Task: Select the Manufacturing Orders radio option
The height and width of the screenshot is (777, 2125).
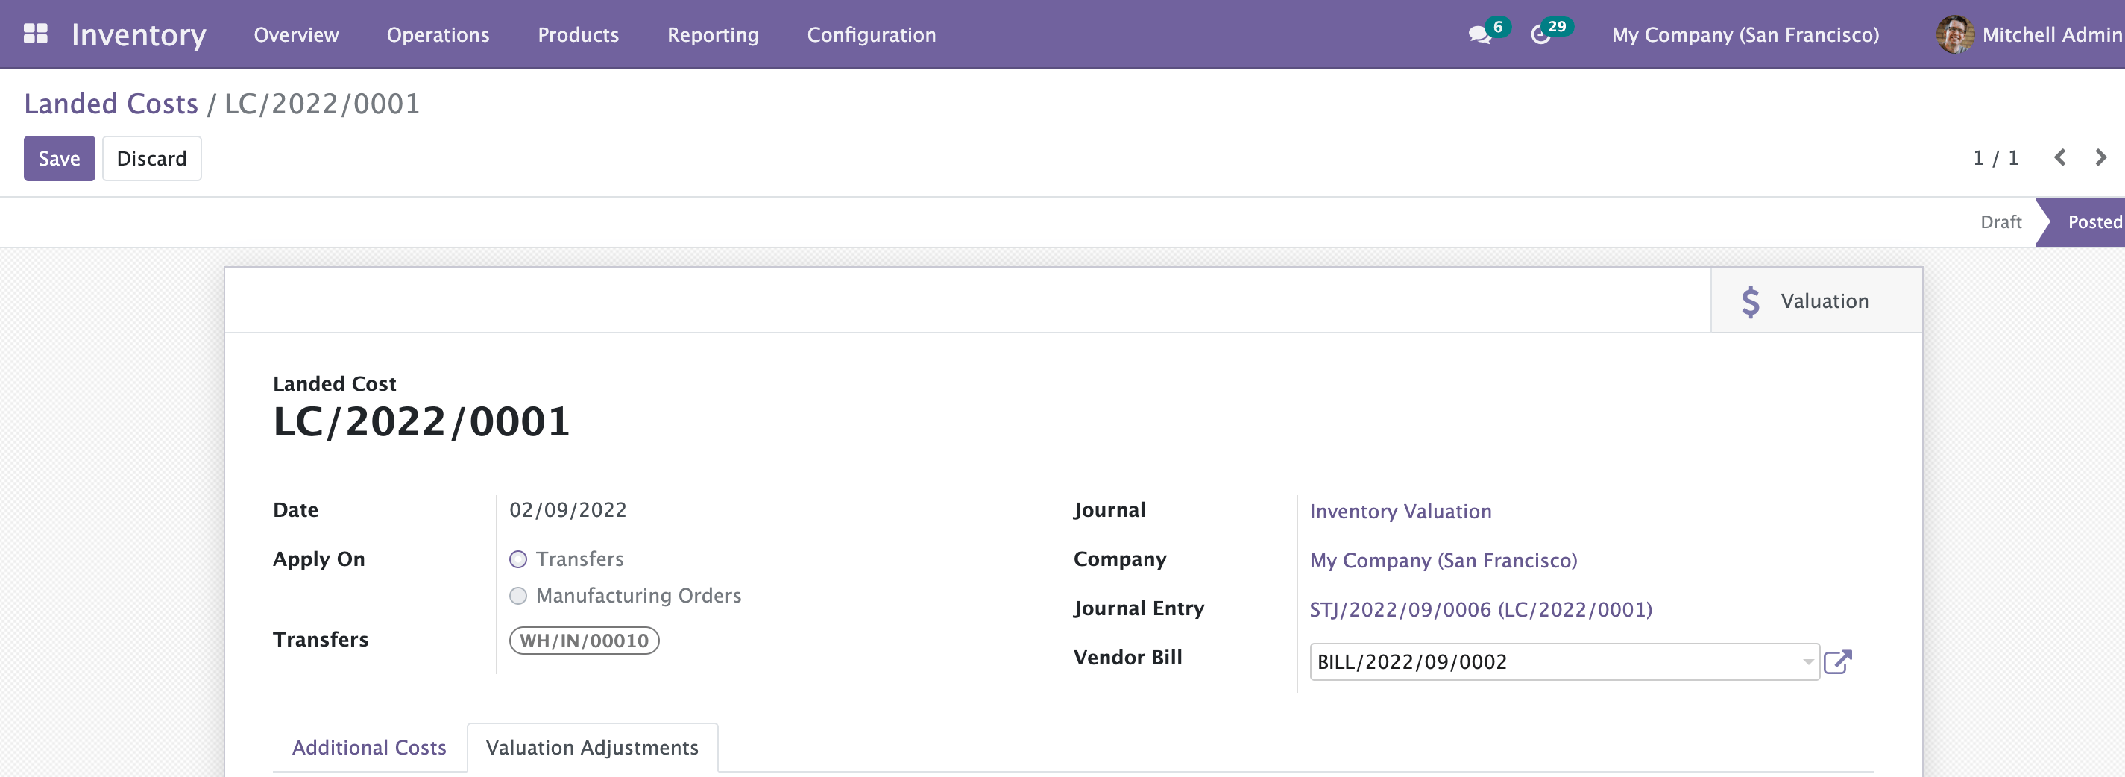Action: pos(518,596)
